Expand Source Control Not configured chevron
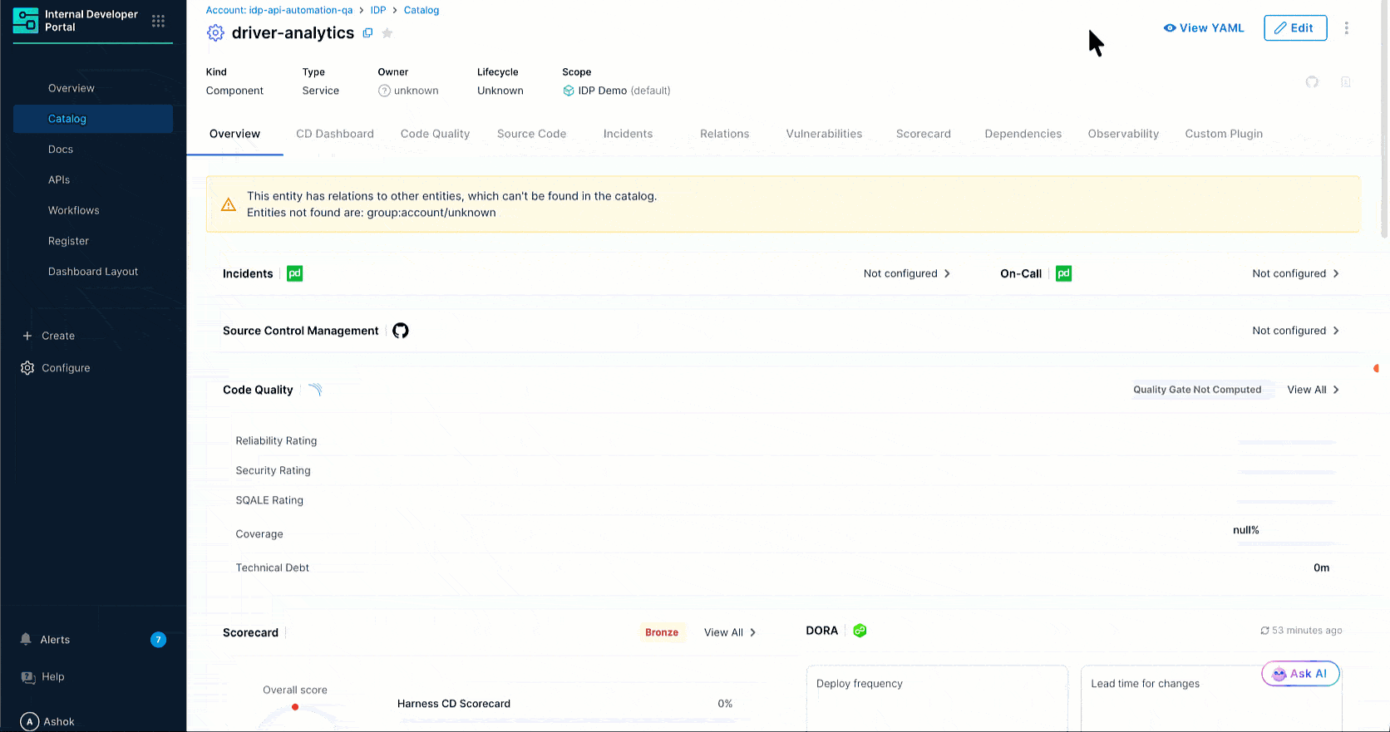This screenshot has width=1390, height=732. [1336, 331]
